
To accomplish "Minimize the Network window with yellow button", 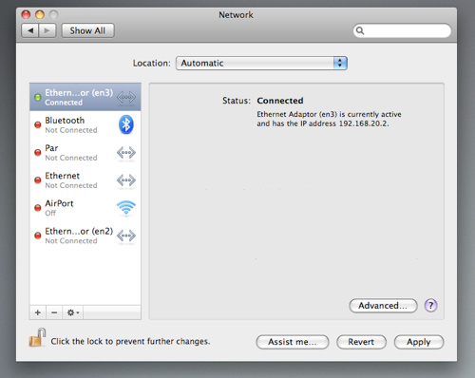I will [40, 14].
